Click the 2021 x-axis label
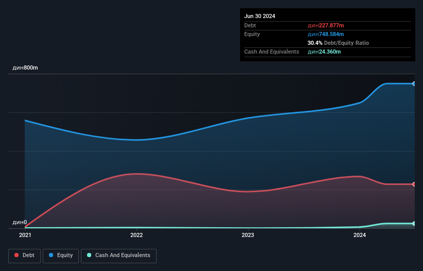The width and height of the screenshot is (423, 271). tap(25, 235)
